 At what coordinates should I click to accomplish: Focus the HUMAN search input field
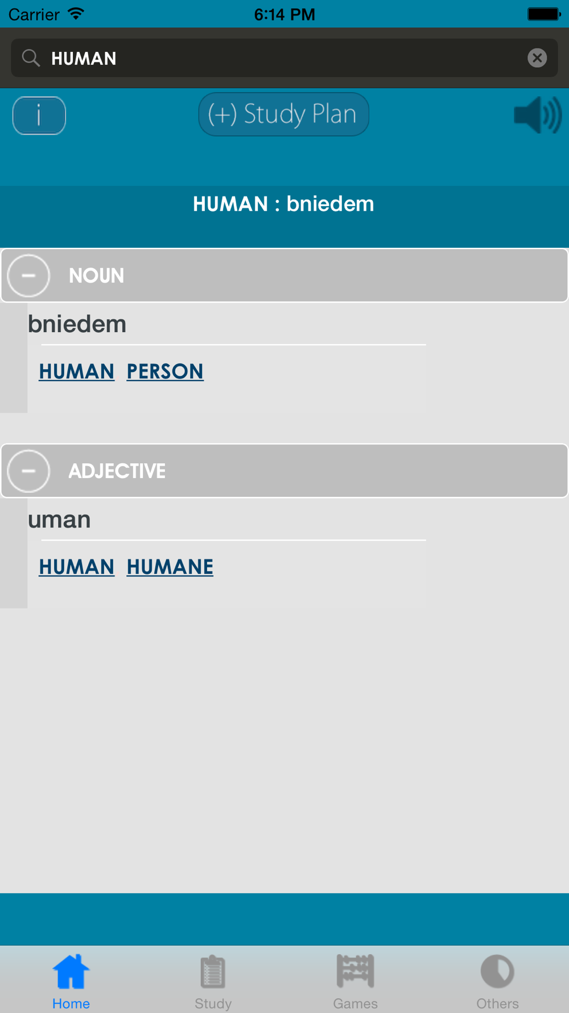pos(284,58)
